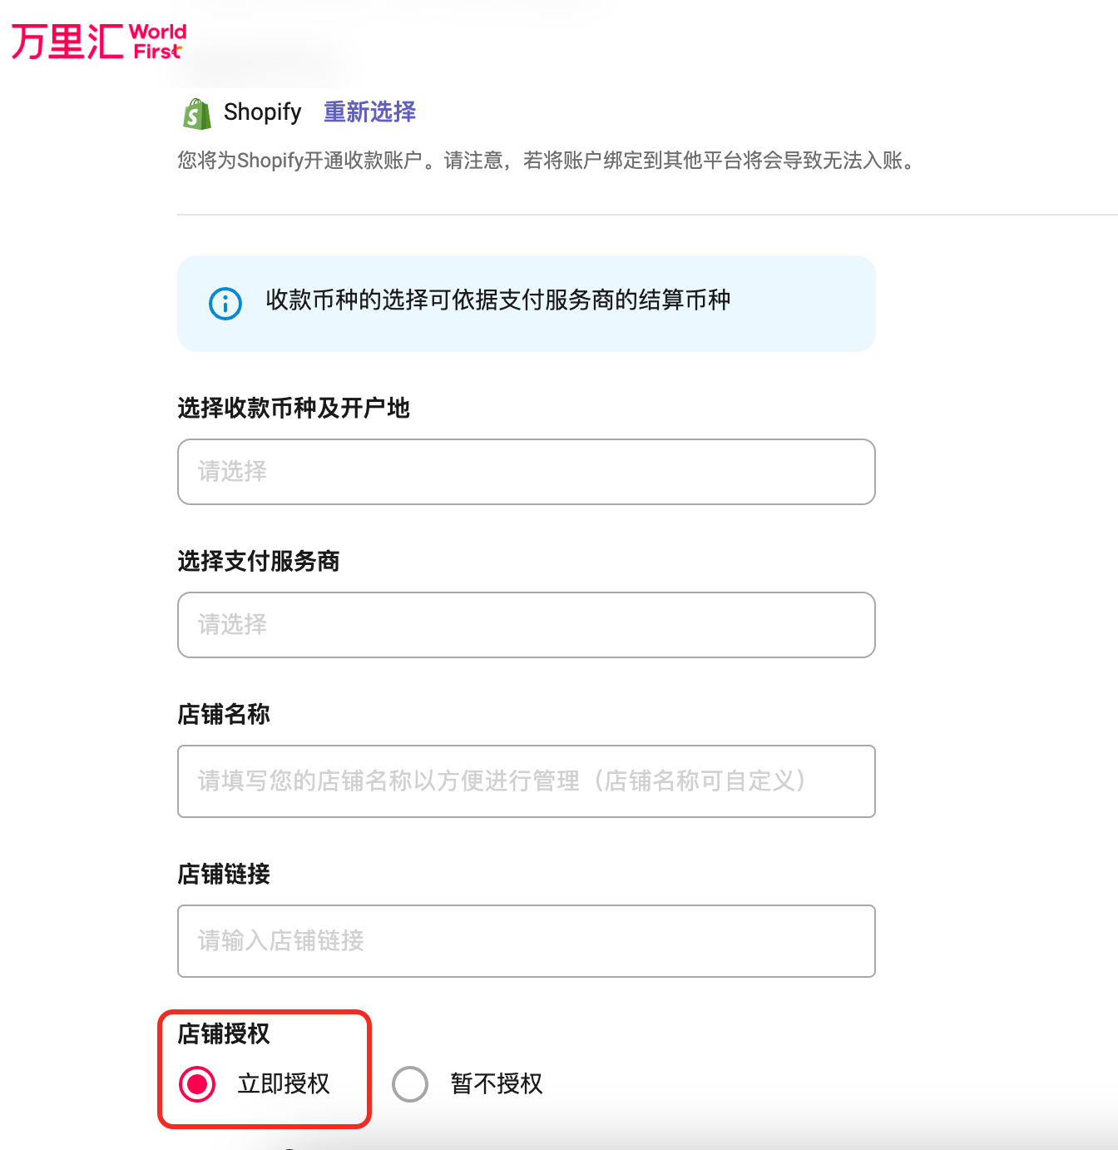Focus the 店铺名称 input field
1118x1150 pixels.
[x=526, y=781]
